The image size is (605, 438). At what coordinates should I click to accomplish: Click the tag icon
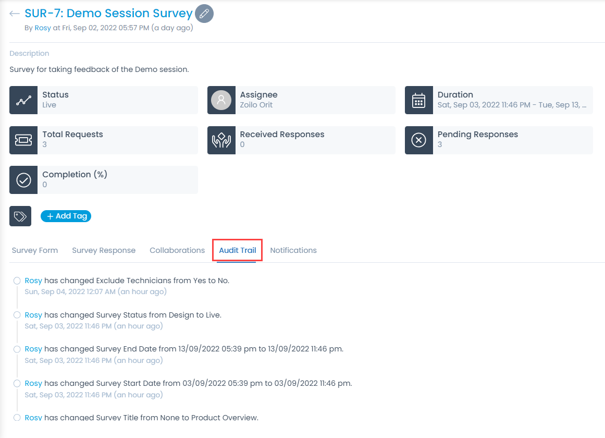(20, 216)
